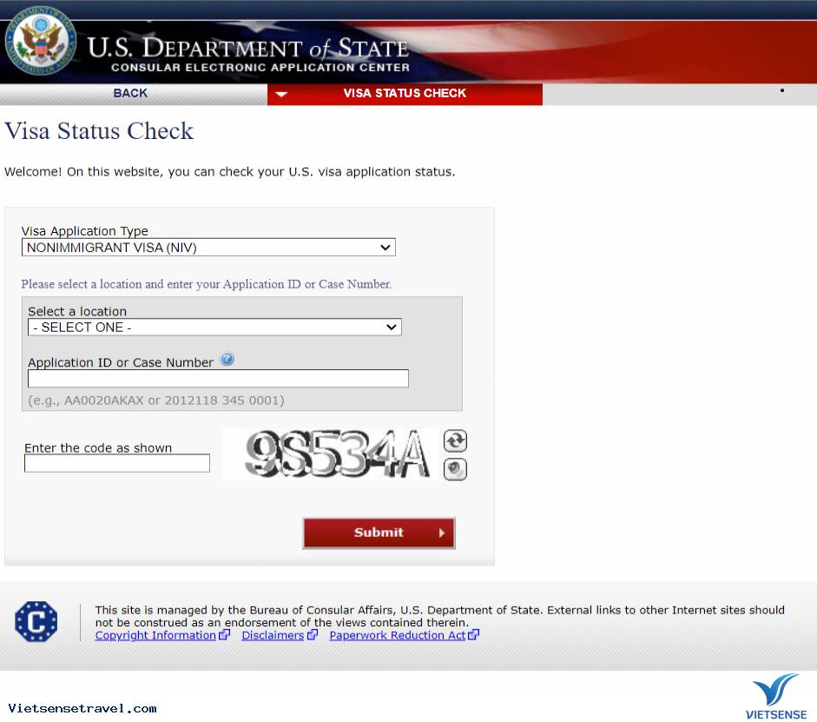Open the Visa Application Type dropdown
The width and height of the screenshot is (817, 722).
click(208, 247)
